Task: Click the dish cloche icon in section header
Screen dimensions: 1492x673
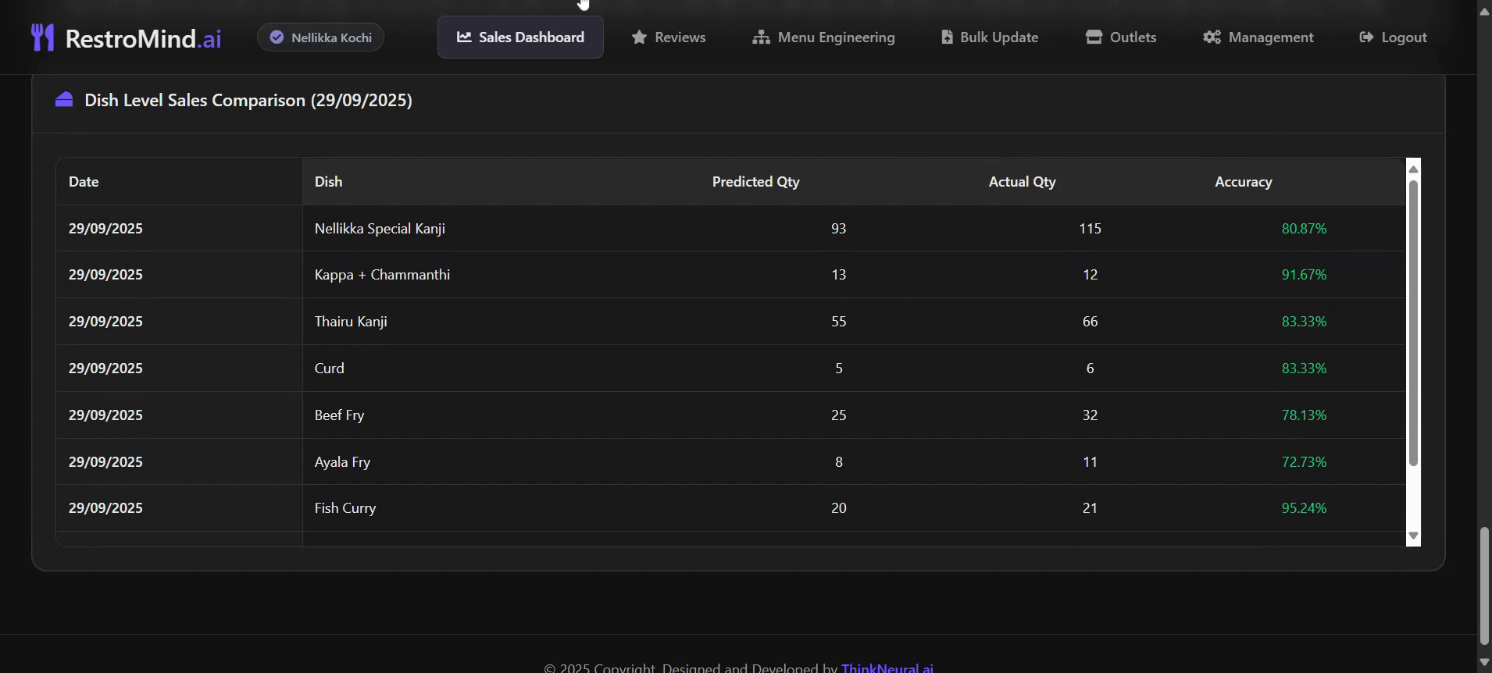Action: tap(64, 99)
